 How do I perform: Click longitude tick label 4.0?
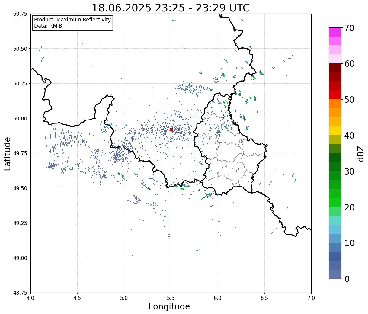coord(30,298)
